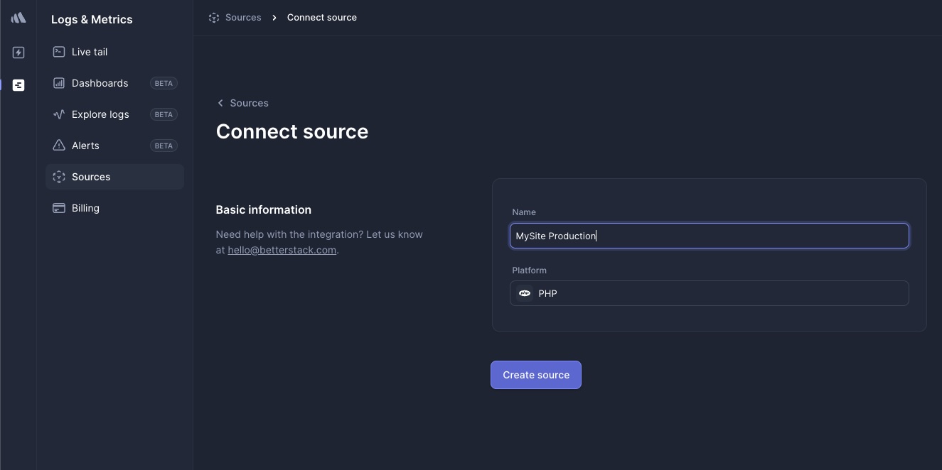Image resolution: width=942 pixels, height=470 pixels.
Task: Open the Uptime lightning bolt icon
Action: [18, 53]
